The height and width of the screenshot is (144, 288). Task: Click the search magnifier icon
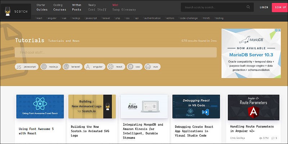(248, 7)
